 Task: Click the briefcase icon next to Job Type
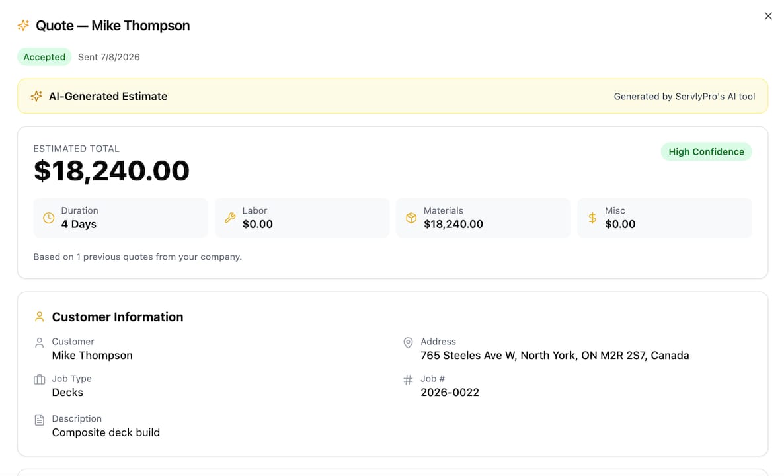(x=40, y=379)
